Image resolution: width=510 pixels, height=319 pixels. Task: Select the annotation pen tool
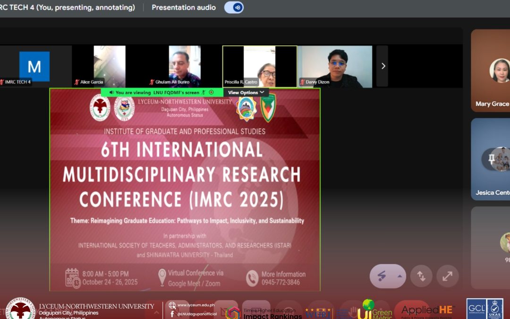coord(382,276)
